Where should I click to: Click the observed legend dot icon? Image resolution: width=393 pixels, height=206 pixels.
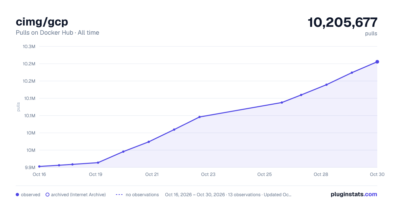[17, 195]
